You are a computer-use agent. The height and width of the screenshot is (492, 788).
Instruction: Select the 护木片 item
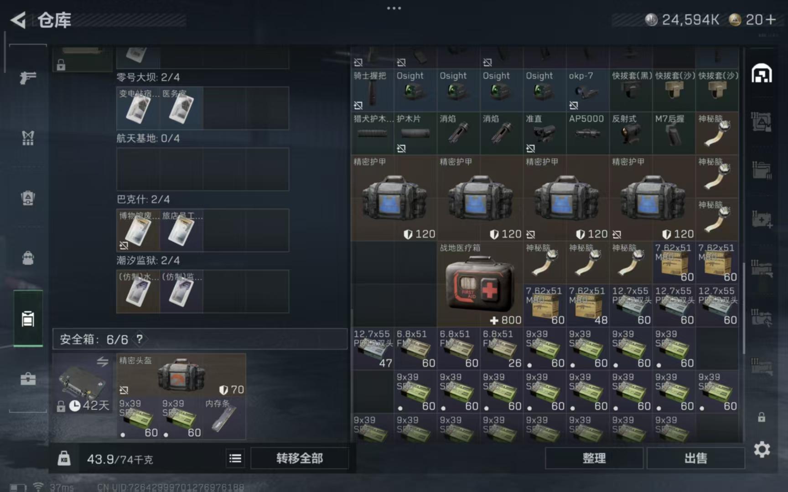(x=415, y=133)
